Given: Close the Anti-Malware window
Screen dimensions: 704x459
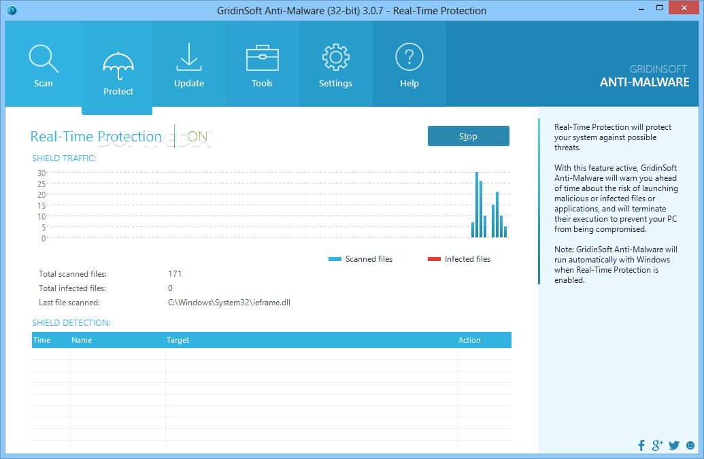Looking at the screenshot, I should click(684, 7).
